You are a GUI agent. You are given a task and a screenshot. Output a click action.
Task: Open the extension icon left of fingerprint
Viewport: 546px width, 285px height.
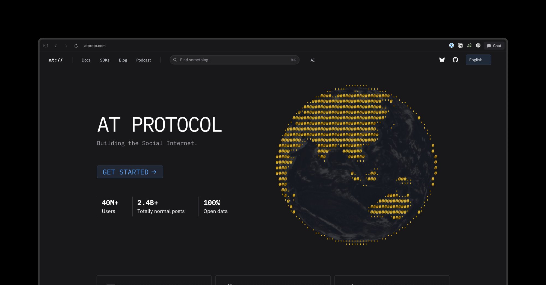click(469, 45)
